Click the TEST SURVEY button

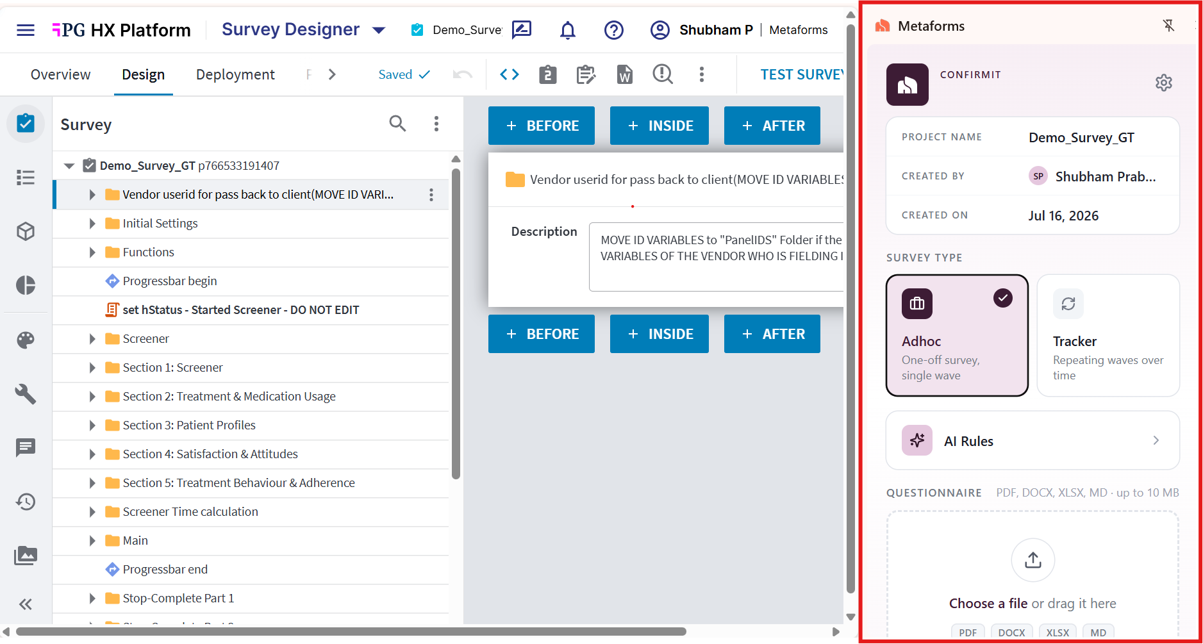[x=802, y=75]
